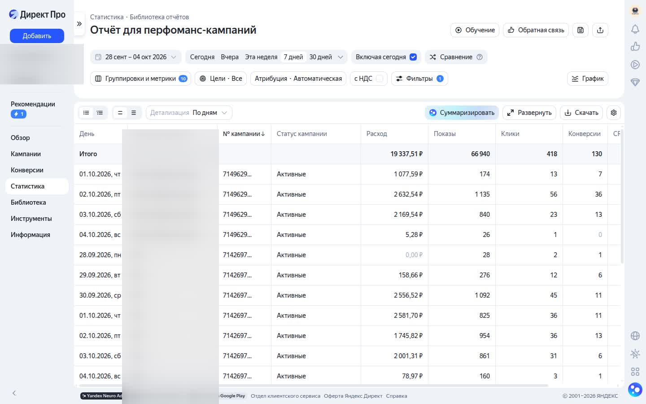Screen dimensions: 646x404
Task: Open table settings gear icon
Action: [x=614, y=113]
